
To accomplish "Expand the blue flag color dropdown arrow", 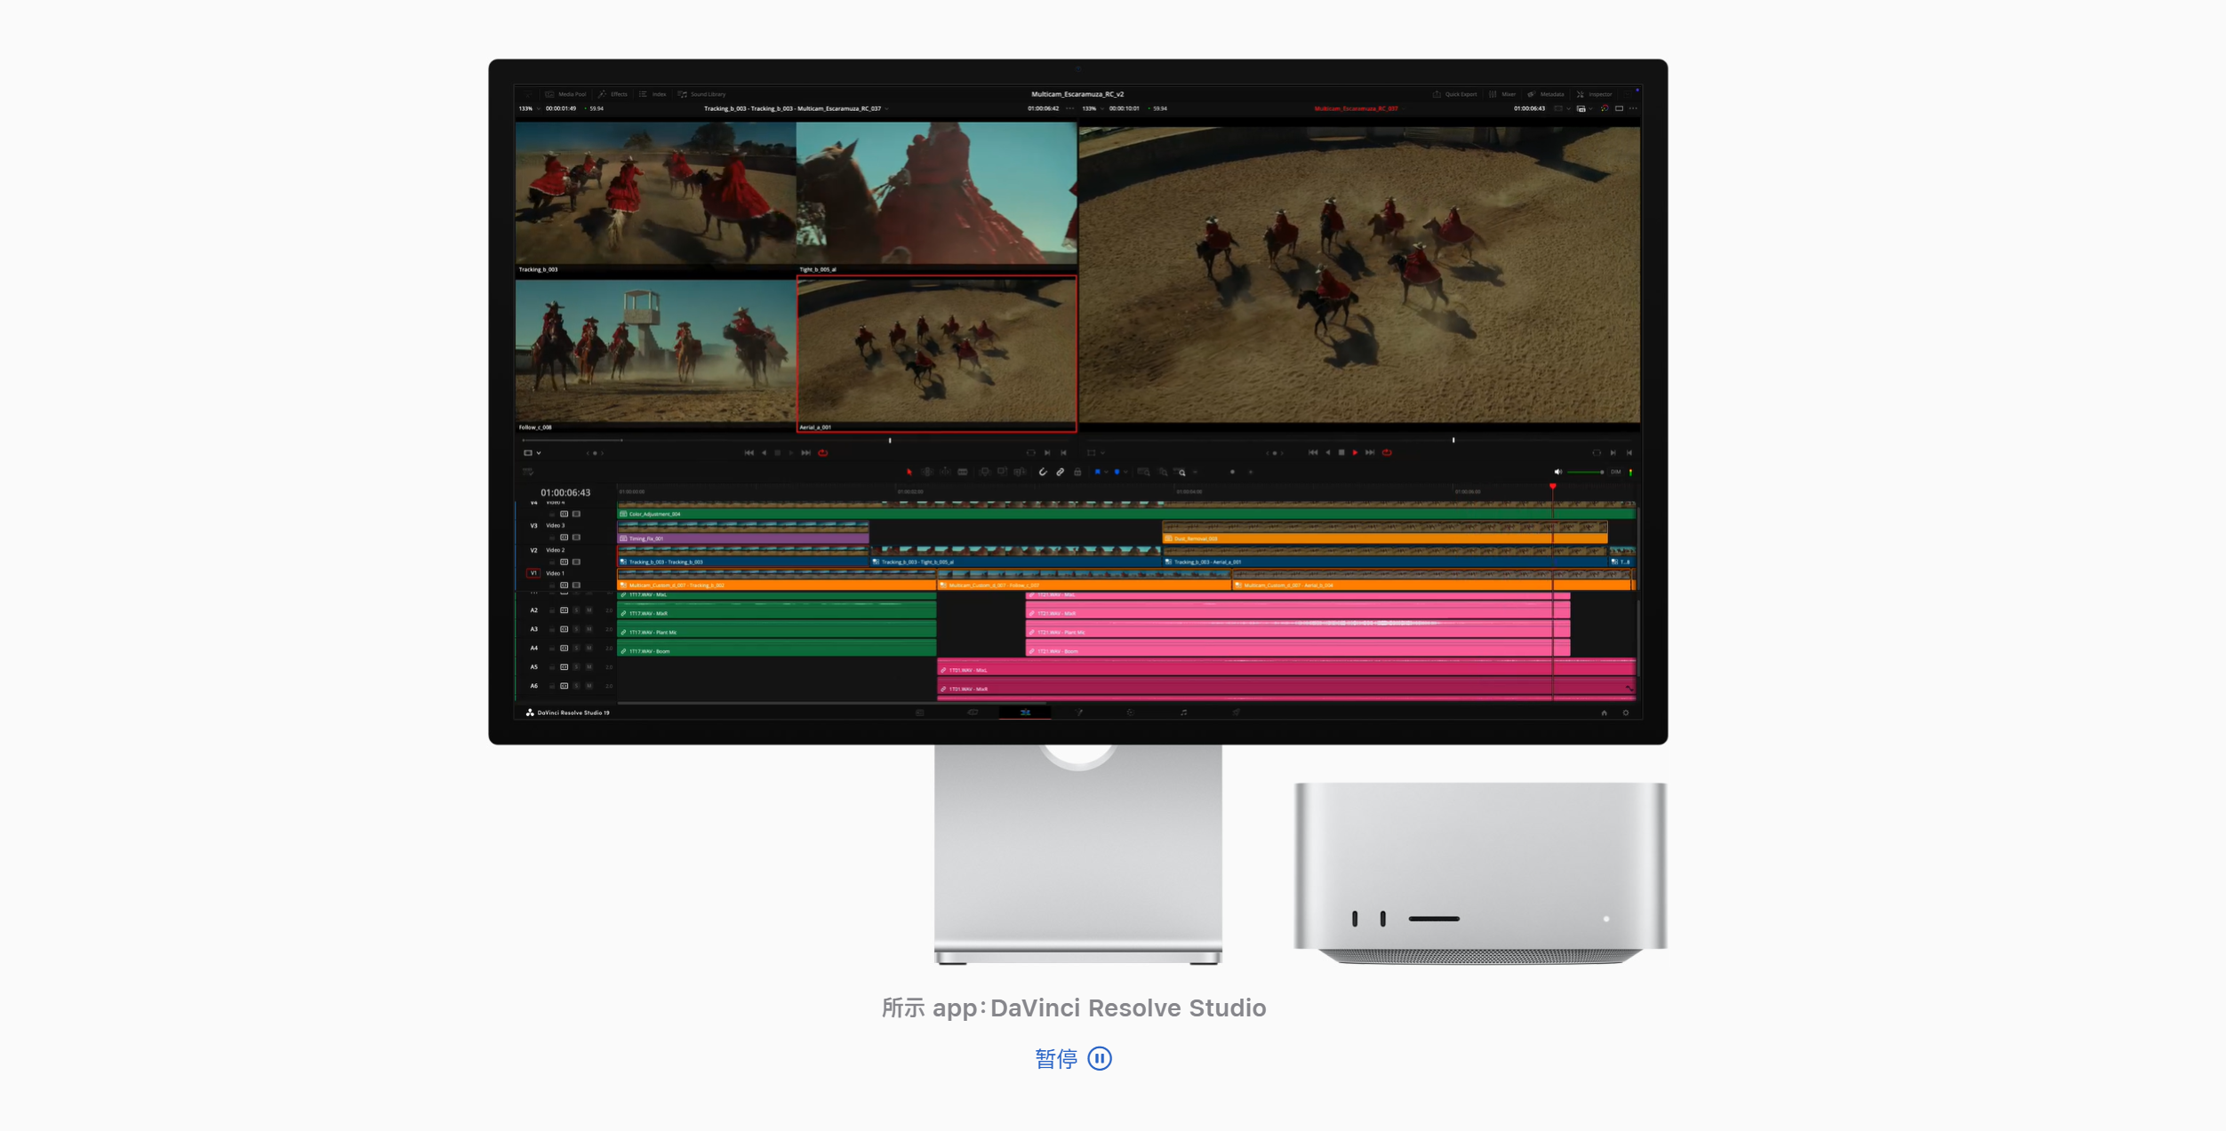I will [1106, 472].
